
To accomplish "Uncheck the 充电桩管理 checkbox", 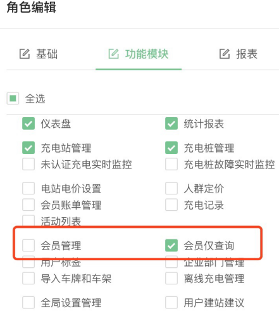I will point(171,148).
